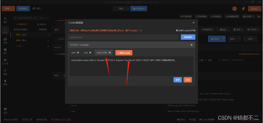Open the 备份 backup dropdown
The width and height of the screenshot is (263, 123).
238,29
